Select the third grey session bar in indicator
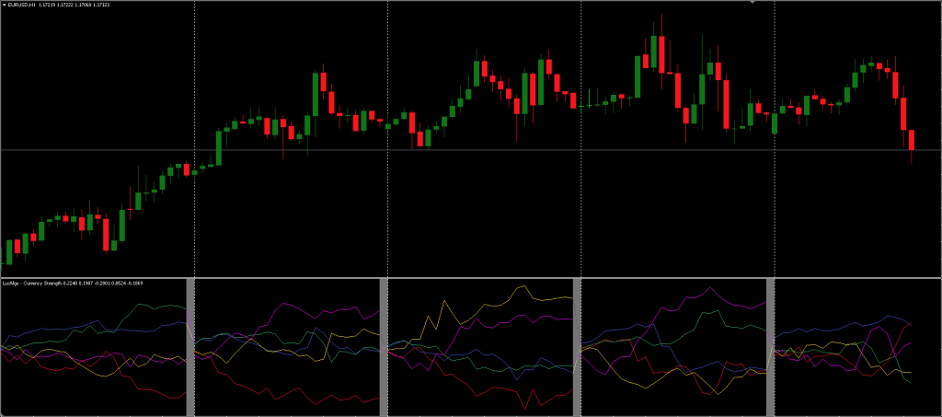 click(577, 346)
